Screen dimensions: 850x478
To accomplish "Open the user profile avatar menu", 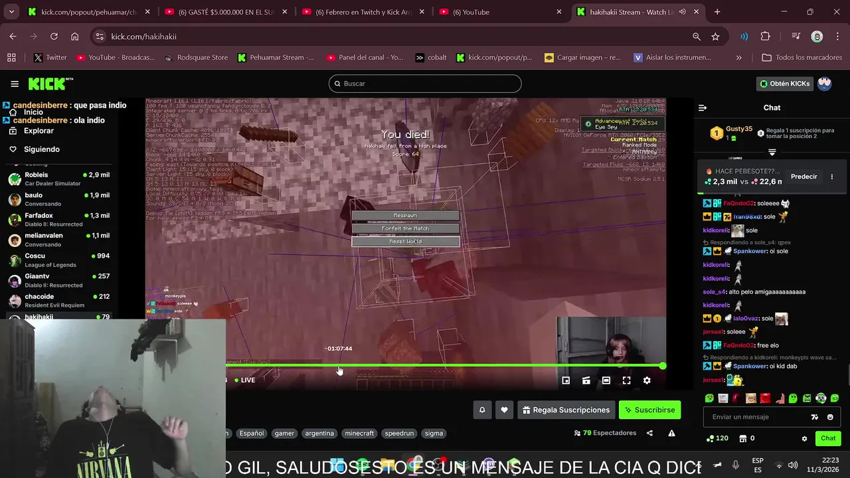I will [x=825, y=84].
